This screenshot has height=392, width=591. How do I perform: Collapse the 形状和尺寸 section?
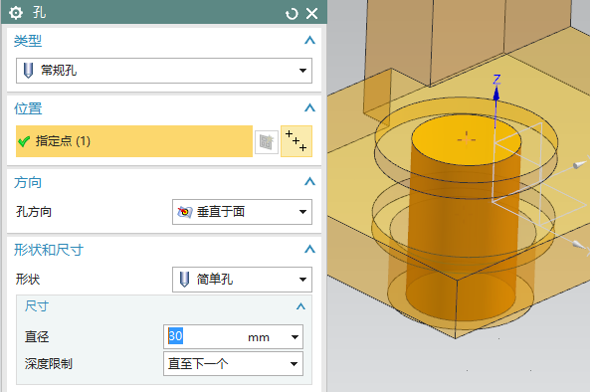coord(309,249)
